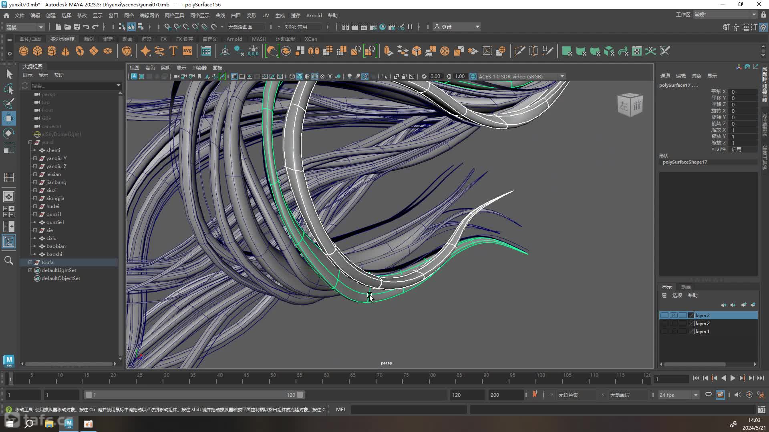Click the undo arrow icon
This screenshot has width=769, height=432.
[86, 27]
